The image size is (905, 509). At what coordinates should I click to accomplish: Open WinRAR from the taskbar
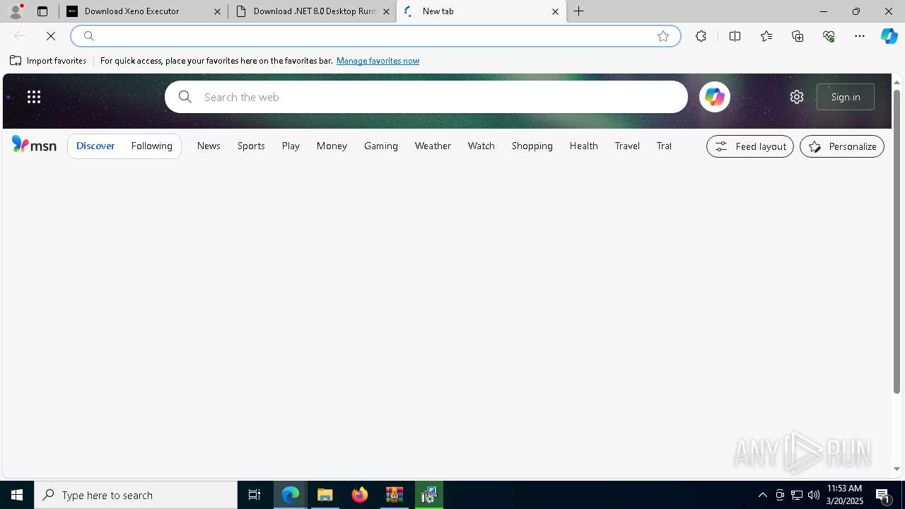pyautogui.click(x=395, y=495)
